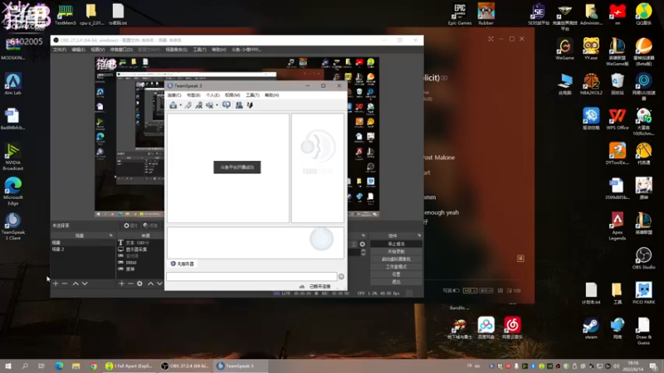Click 开始录制 start recording button in OBS
This screenshot has width=664, height=373.
coord(396,252)
